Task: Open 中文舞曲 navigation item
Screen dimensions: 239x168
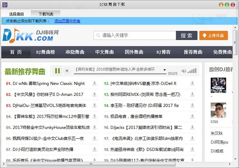Action: tap(104, 52)
